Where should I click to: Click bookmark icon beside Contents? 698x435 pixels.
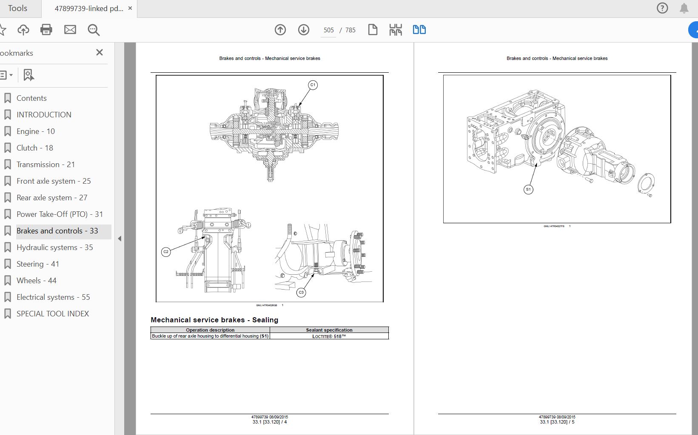(7, 98)
